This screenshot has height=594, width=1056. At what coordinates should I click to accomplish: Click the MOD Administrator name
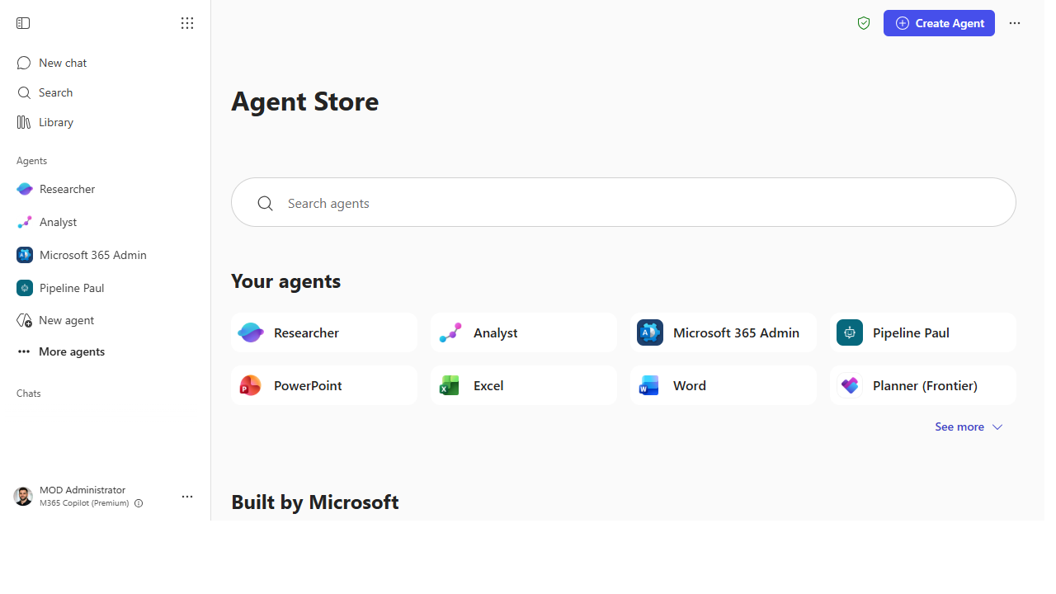[82, 490]
